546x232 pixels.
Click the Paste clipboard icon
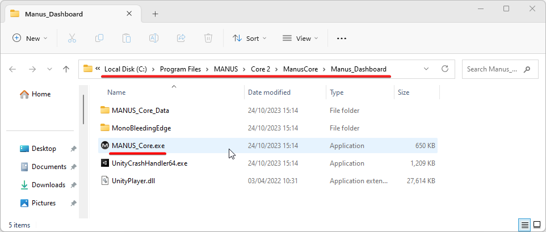pyautogui.click(x=127, y=38)
